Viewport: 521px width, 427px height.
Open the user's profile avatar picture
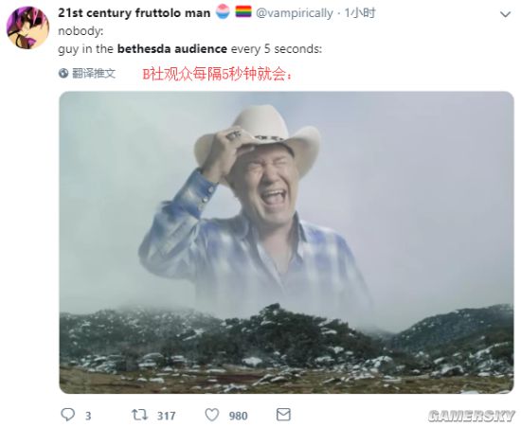[27, 27]
